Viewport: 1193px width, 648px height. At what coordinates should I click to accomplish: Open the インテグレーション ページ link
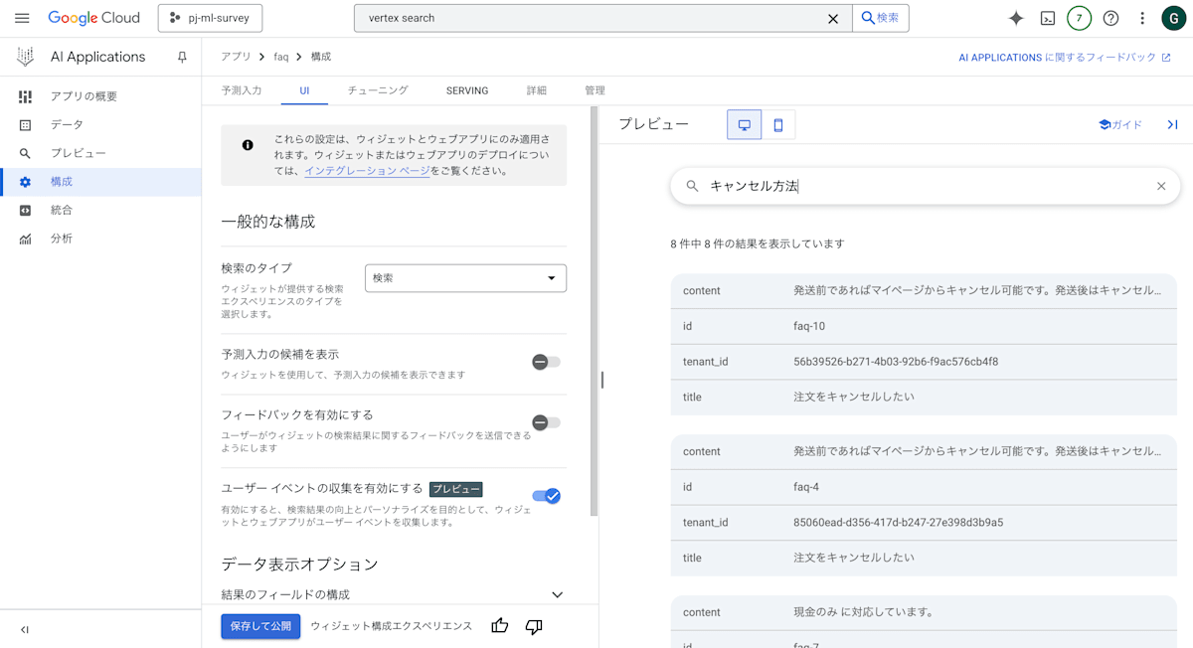(x=367, y=170)
